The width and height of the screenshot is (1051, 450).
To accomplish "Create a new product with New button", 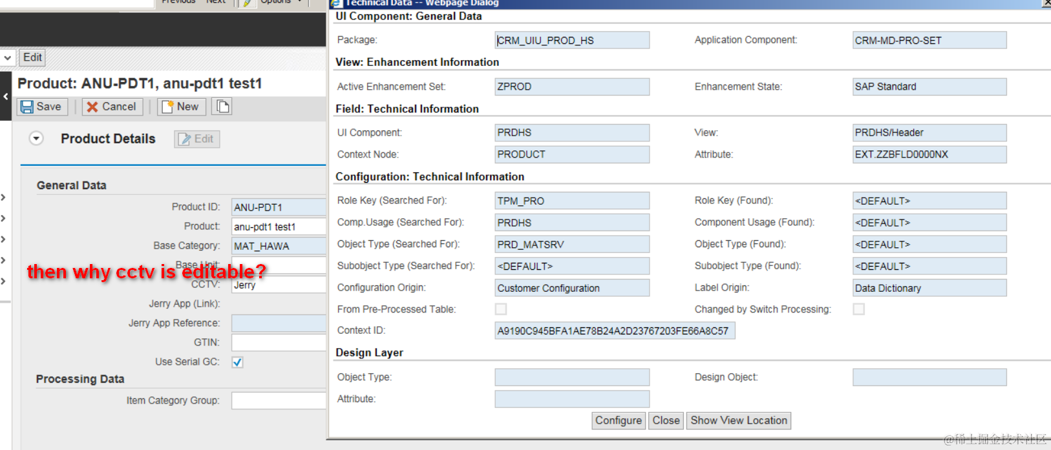I will tap(181, 107).
